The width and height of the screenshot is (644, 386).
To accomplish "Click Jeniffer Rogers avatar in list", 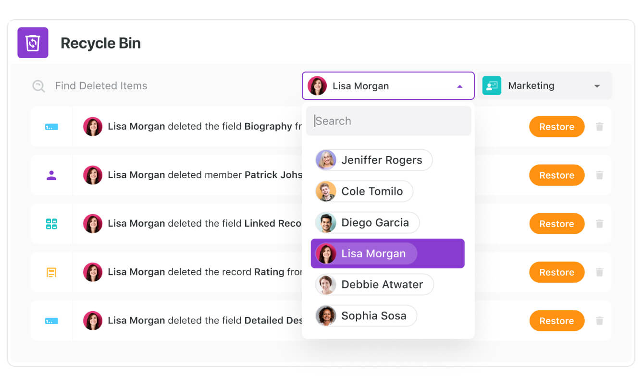I will [326, 160].
